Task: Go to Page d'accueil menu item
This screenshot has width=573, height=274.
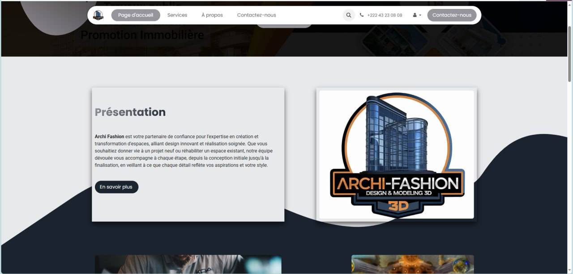Action: (136, 15)
